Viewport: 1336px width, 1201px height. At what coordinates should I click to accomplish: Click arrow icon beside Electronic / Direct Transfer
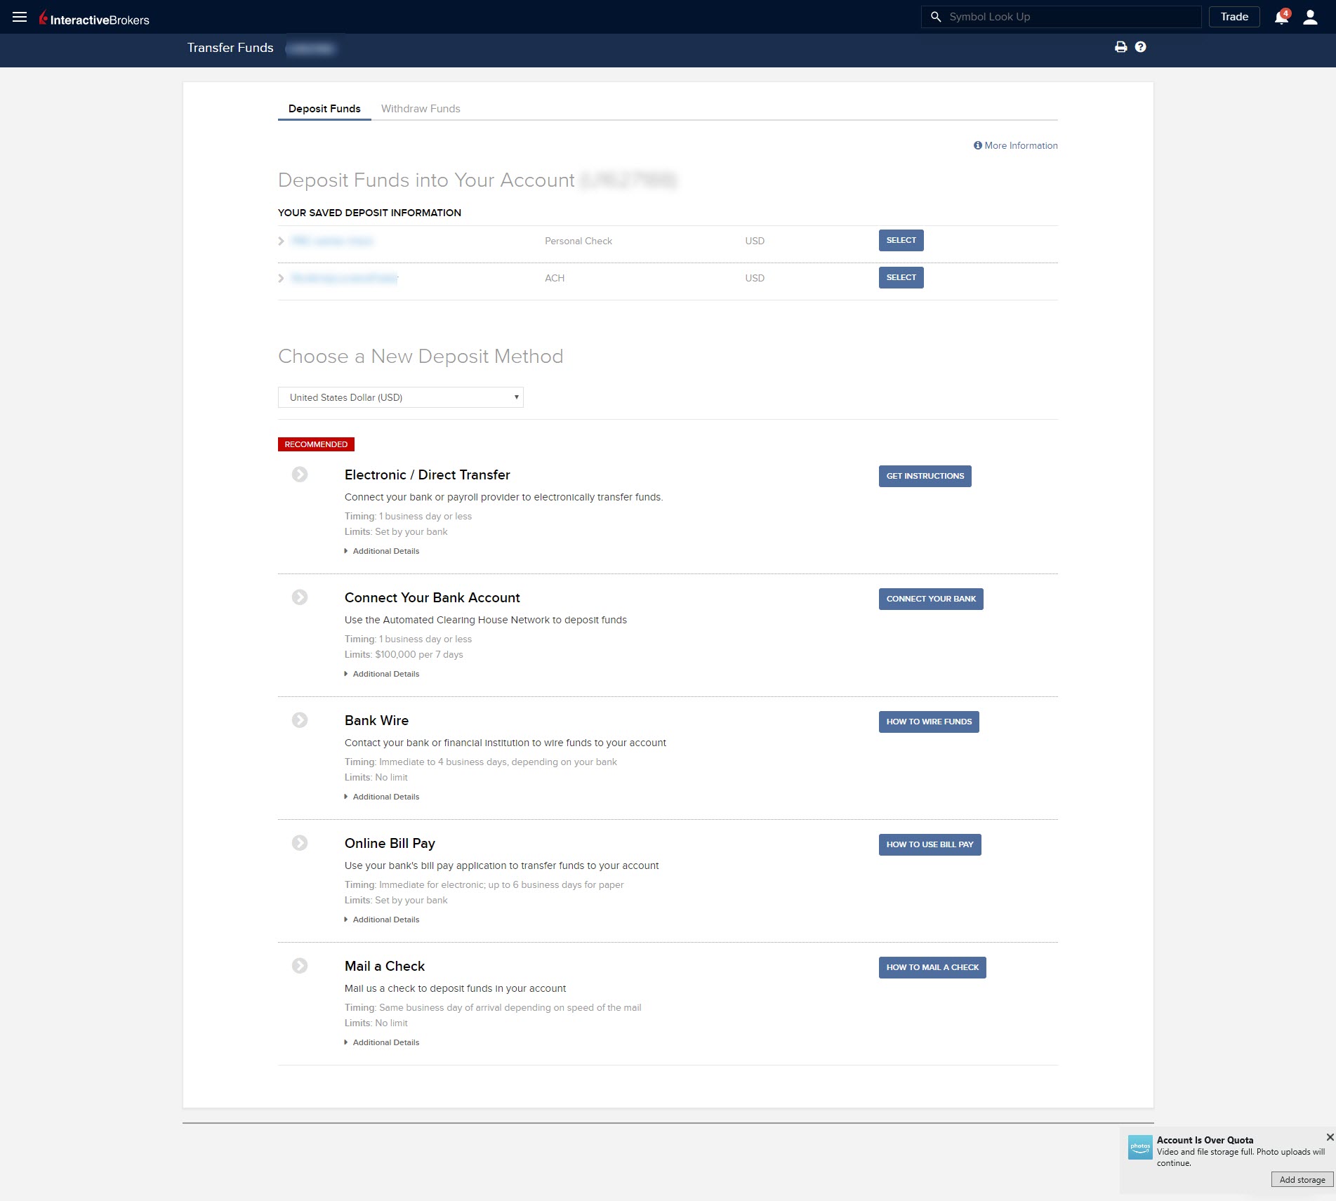pos(300,475)
